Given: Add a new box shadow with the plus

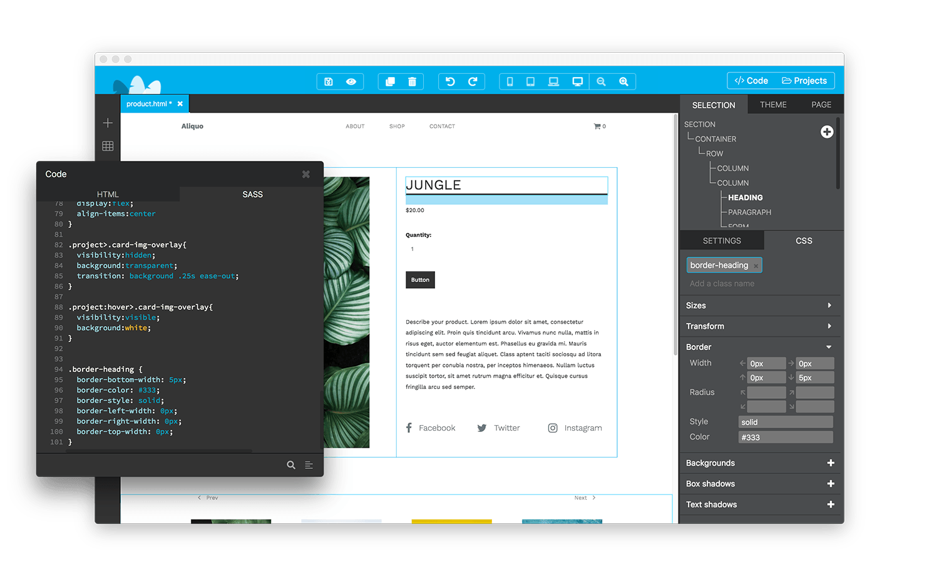Looking at the screenshot, I should tap(831, 484).
